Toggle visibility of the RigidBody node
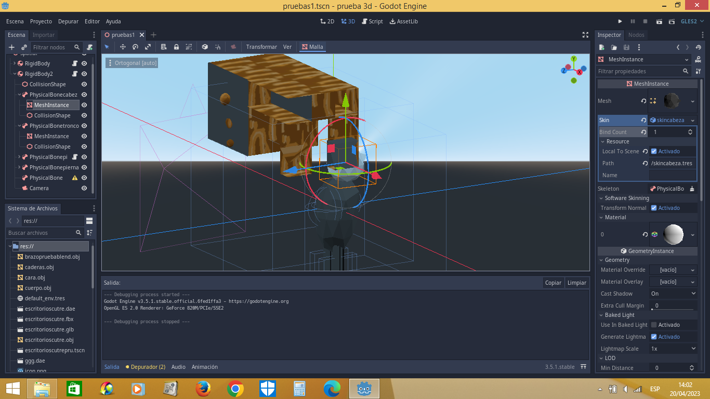 click(x=84, y=63)
